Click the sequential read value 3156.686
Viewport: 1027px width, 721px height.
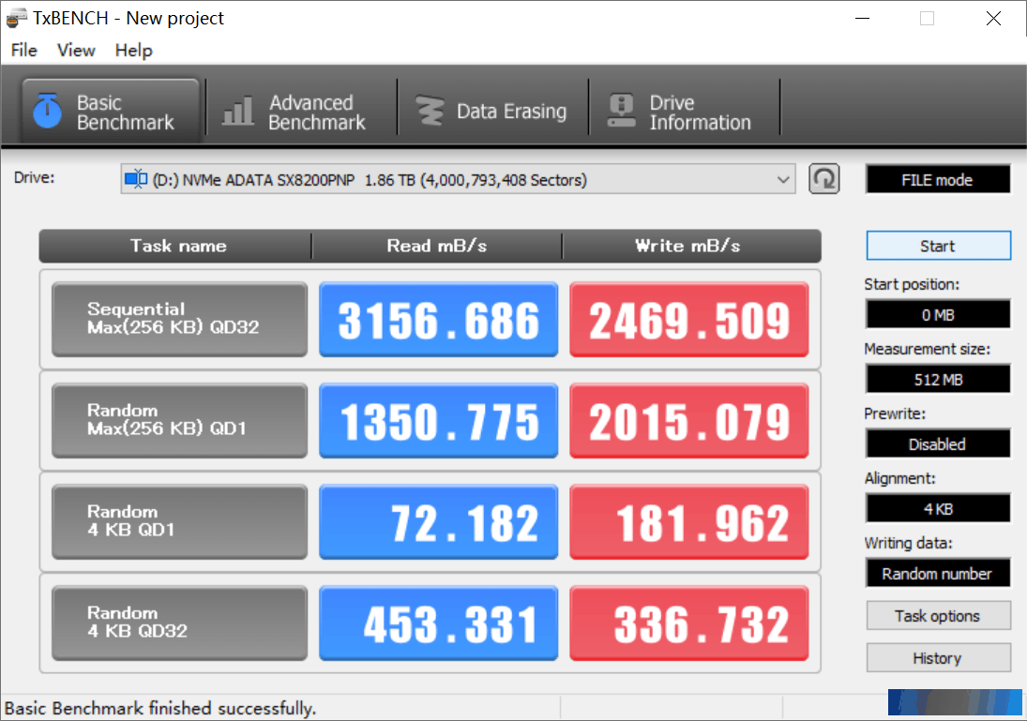(x=438, y=319)
